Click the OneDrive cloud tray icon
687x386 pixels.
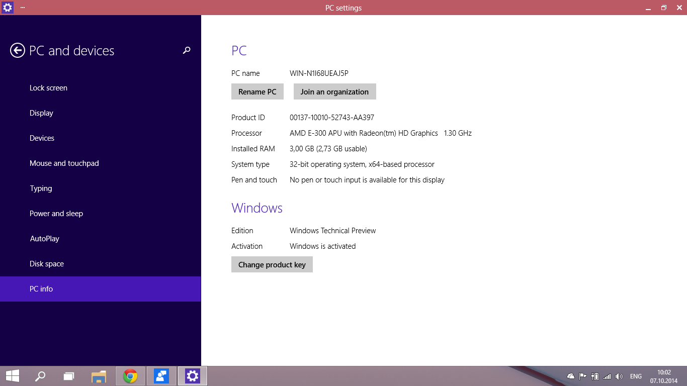(571, 376)
